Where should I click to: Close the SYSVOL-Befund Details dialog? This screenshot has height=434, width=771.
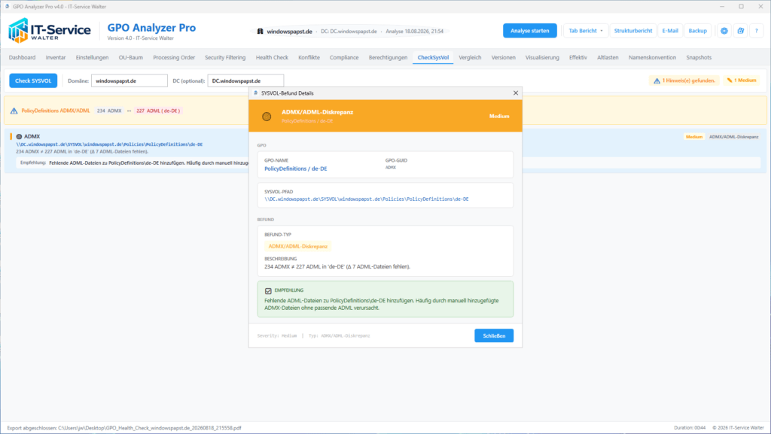(515, 93)
